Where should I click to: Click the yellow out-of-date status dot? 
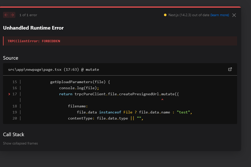point(165,15)
